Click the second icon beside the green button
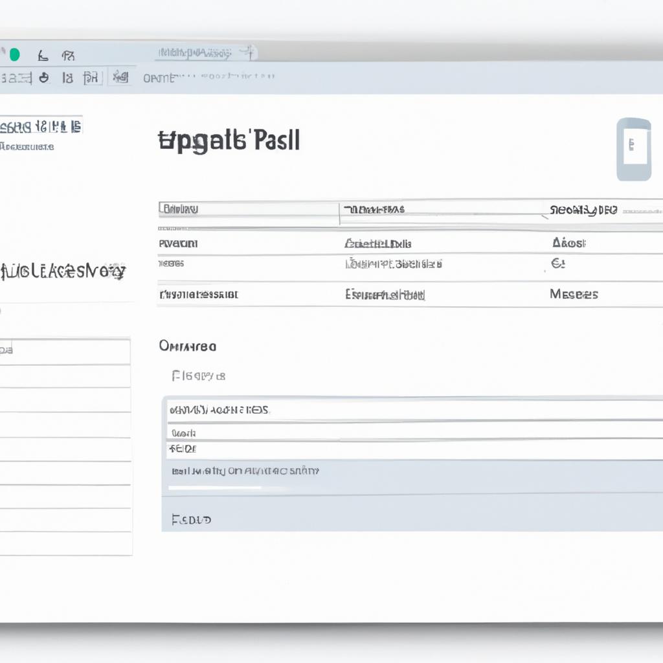The height and width of the screenshot is (663, 663). [x=68, y=56]
